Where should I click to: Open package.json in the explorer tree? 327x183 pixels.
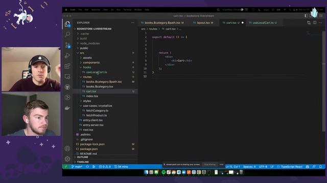pyautogui.click(x=88, y=149)
